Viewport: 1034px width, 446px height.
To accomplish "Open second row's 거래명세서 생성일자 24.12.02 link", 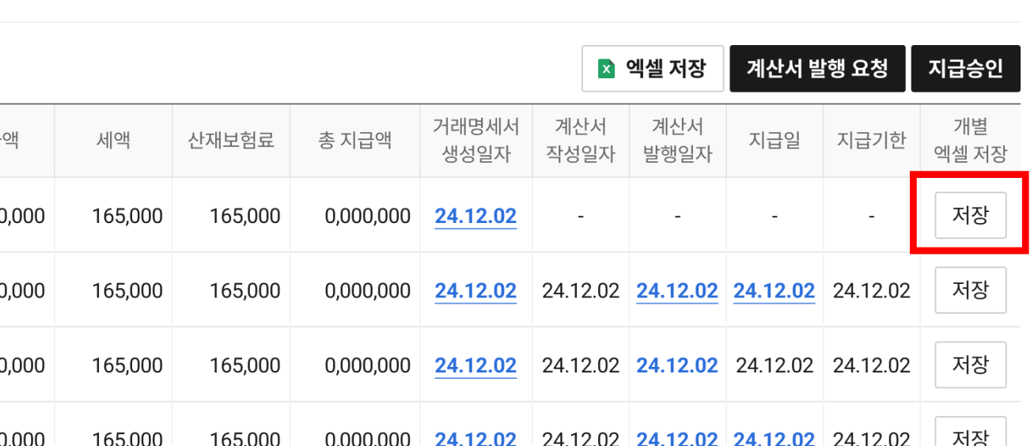I will (x=475, y=291).
